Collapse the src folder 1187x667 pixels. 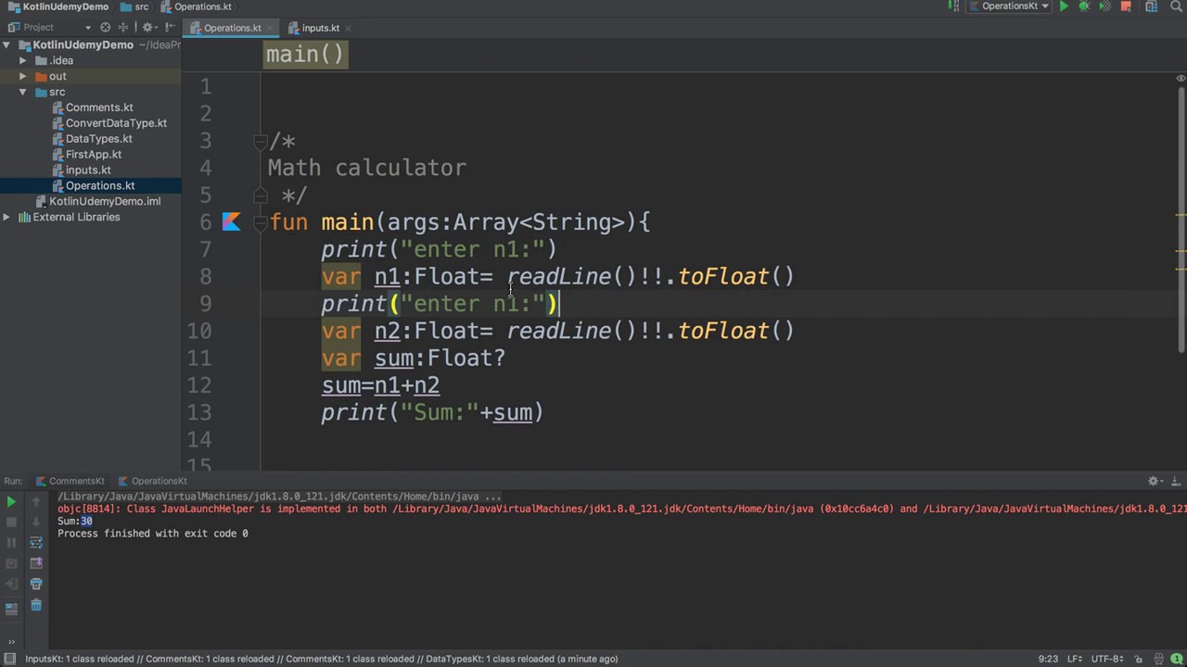(22, 92)
